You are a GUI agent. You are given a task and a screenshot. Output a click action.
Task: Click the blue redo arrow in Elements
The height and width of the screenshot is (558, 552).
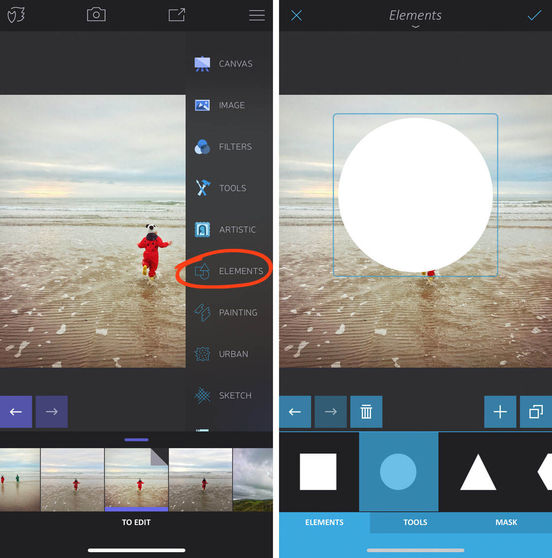331,412
